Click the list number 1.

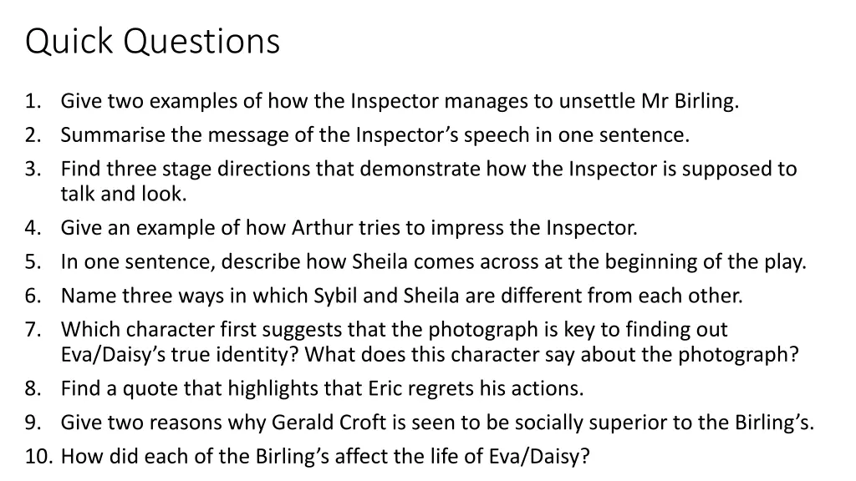tap(33, 101)
